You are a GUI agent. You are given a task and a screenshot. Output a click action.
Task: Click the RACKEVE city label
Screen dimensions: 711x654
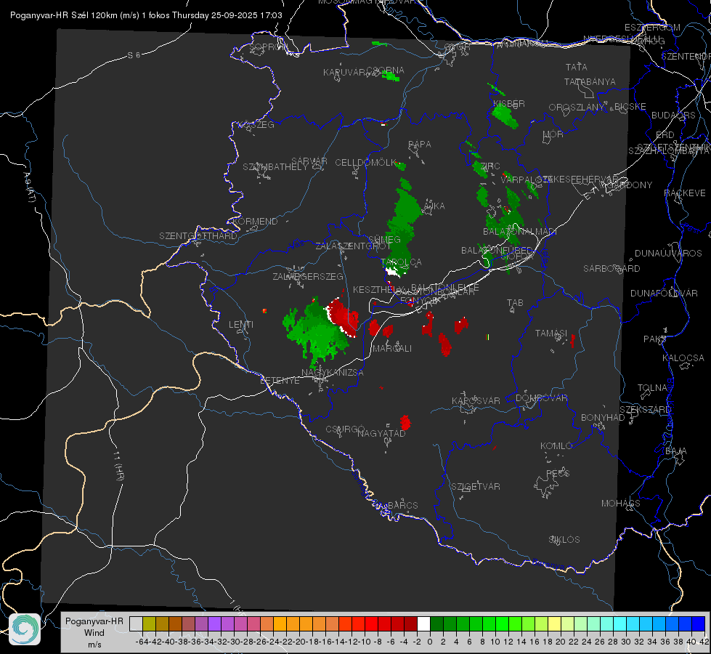tap(685, 193)
